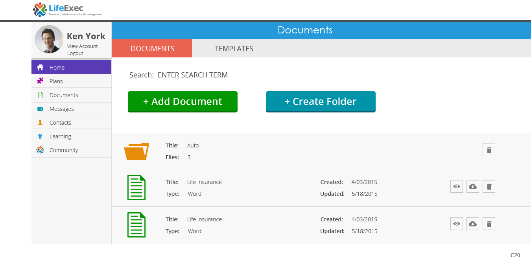This screenshot has height=265, width=531.
Task: Delete the second Life Insurance document
Action: tap(489, 224)
